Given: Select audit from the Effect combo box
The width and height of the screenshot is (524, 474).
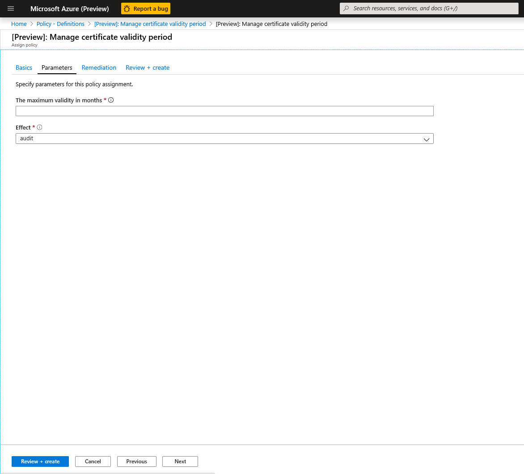Looking at the screenshot, I should 224,138.
